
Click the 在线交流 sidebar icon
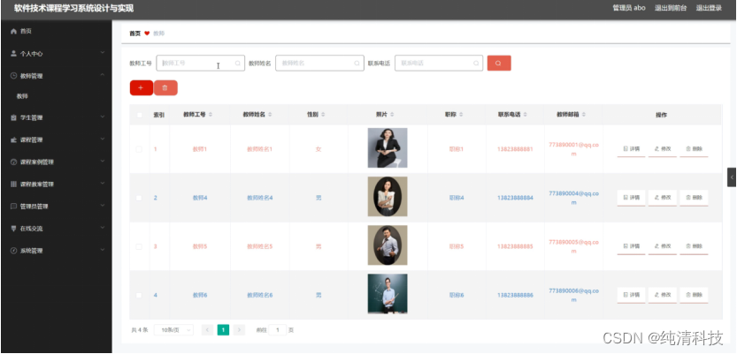tap(13, 229)
